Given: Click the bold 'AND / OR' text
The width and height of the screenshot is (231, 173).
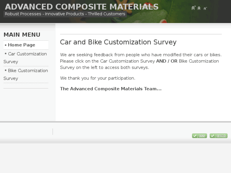Looking at the screenshot, I should pos(166,61).
